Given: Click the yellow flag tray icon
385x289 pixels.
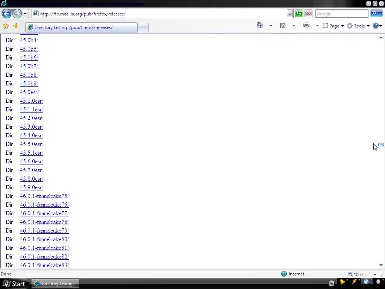Looking at the screenshot, I should click(x=343, y=282).
